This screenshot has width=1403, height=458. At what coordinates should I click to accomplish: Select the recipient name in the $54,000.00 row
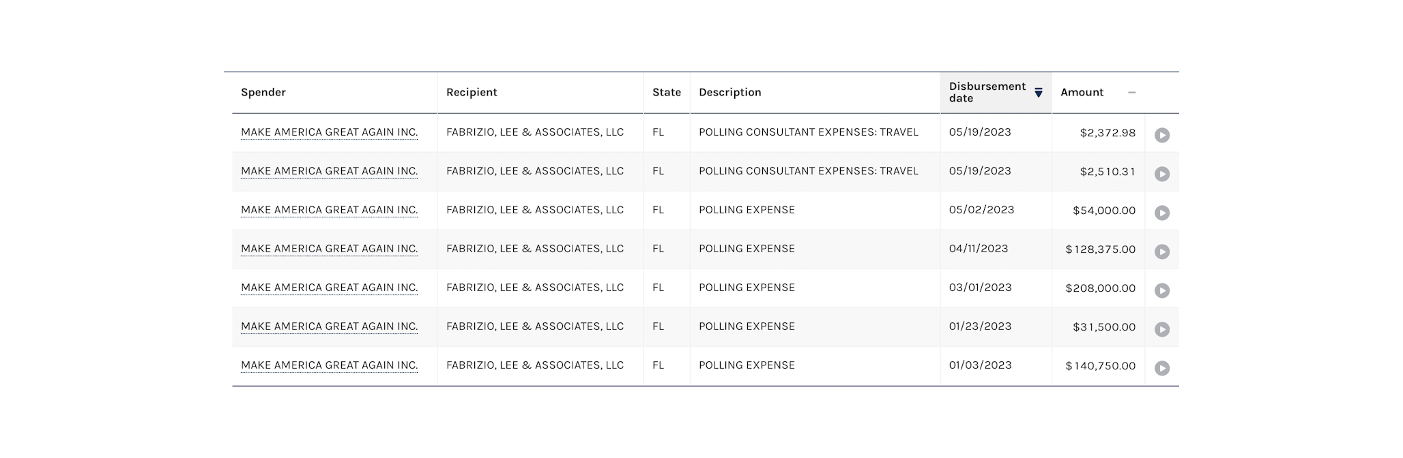(x=535, y=210)
